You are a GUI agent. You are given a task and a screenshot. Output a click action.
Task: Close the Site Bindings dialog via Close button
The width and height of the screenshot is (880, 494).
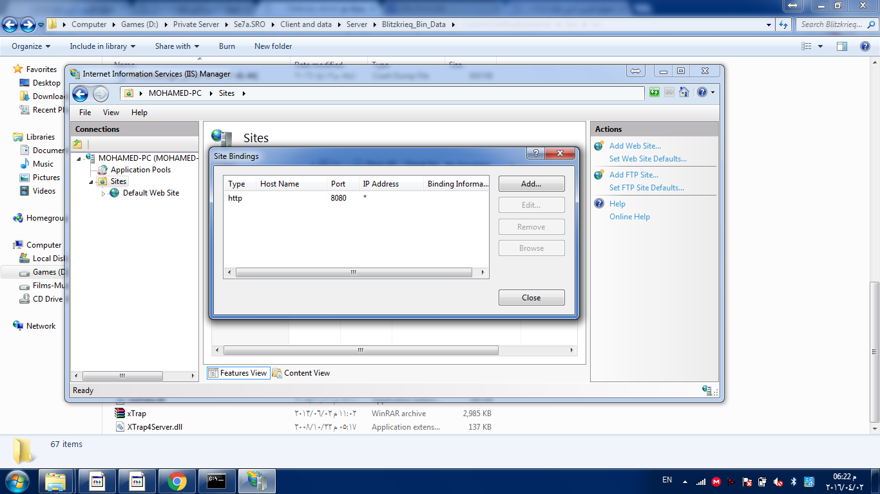[531, 298]
